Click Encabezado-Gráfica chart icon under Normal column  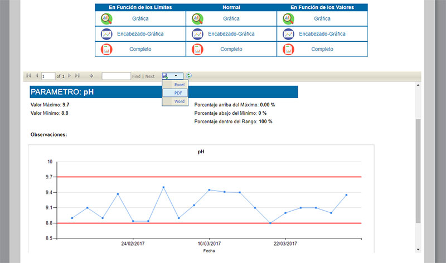point(197,34)
